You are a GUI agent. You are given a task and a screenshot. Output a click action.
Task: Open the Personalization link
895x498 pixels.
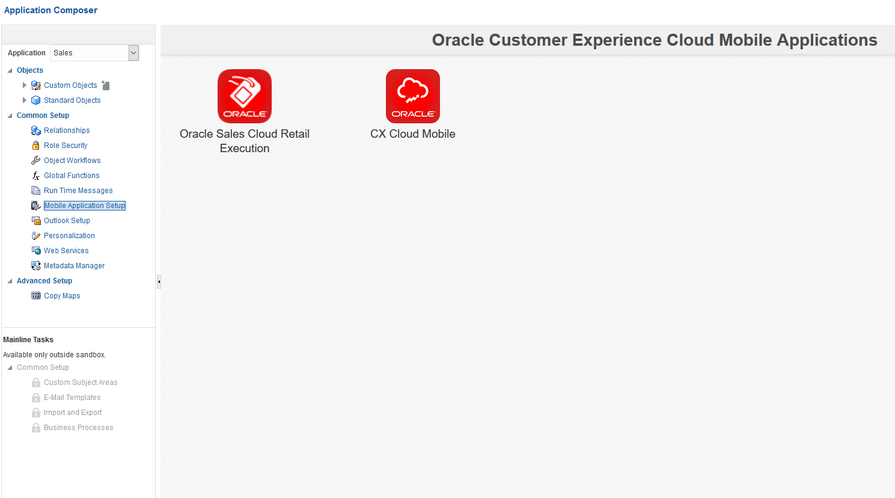coord(69,236)
